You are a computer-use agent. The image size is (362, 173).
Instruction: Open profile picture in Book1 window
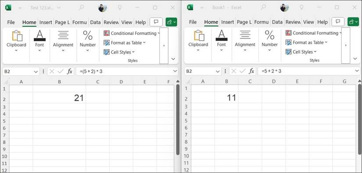coord(284,8)
